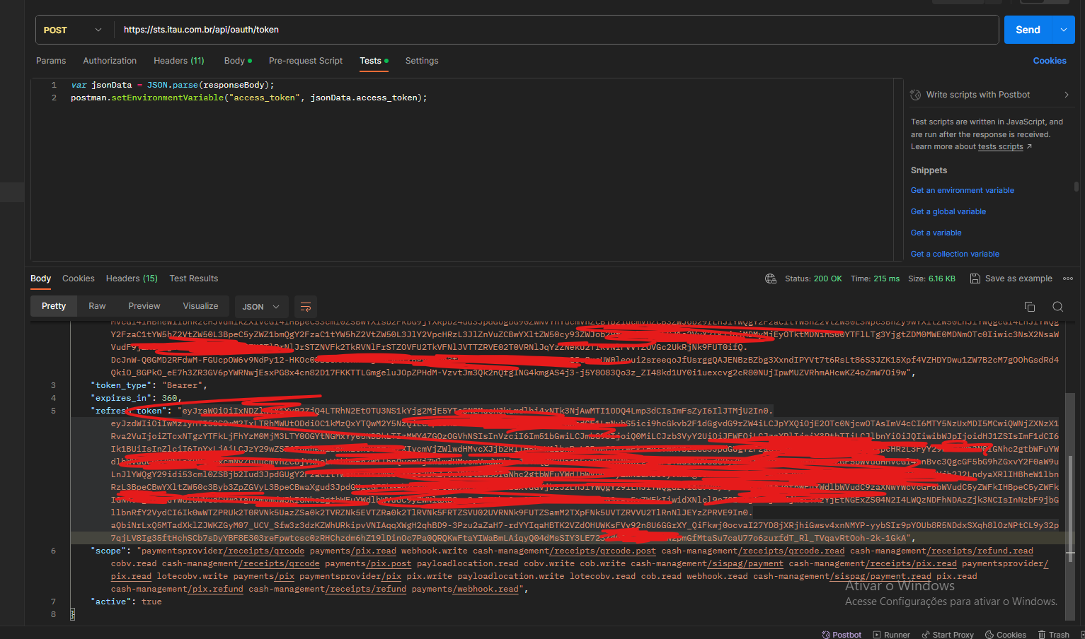The height and width of the screenshot is (639, 1085).
Task: Open the Runner from the status bar
Action: 892,635
